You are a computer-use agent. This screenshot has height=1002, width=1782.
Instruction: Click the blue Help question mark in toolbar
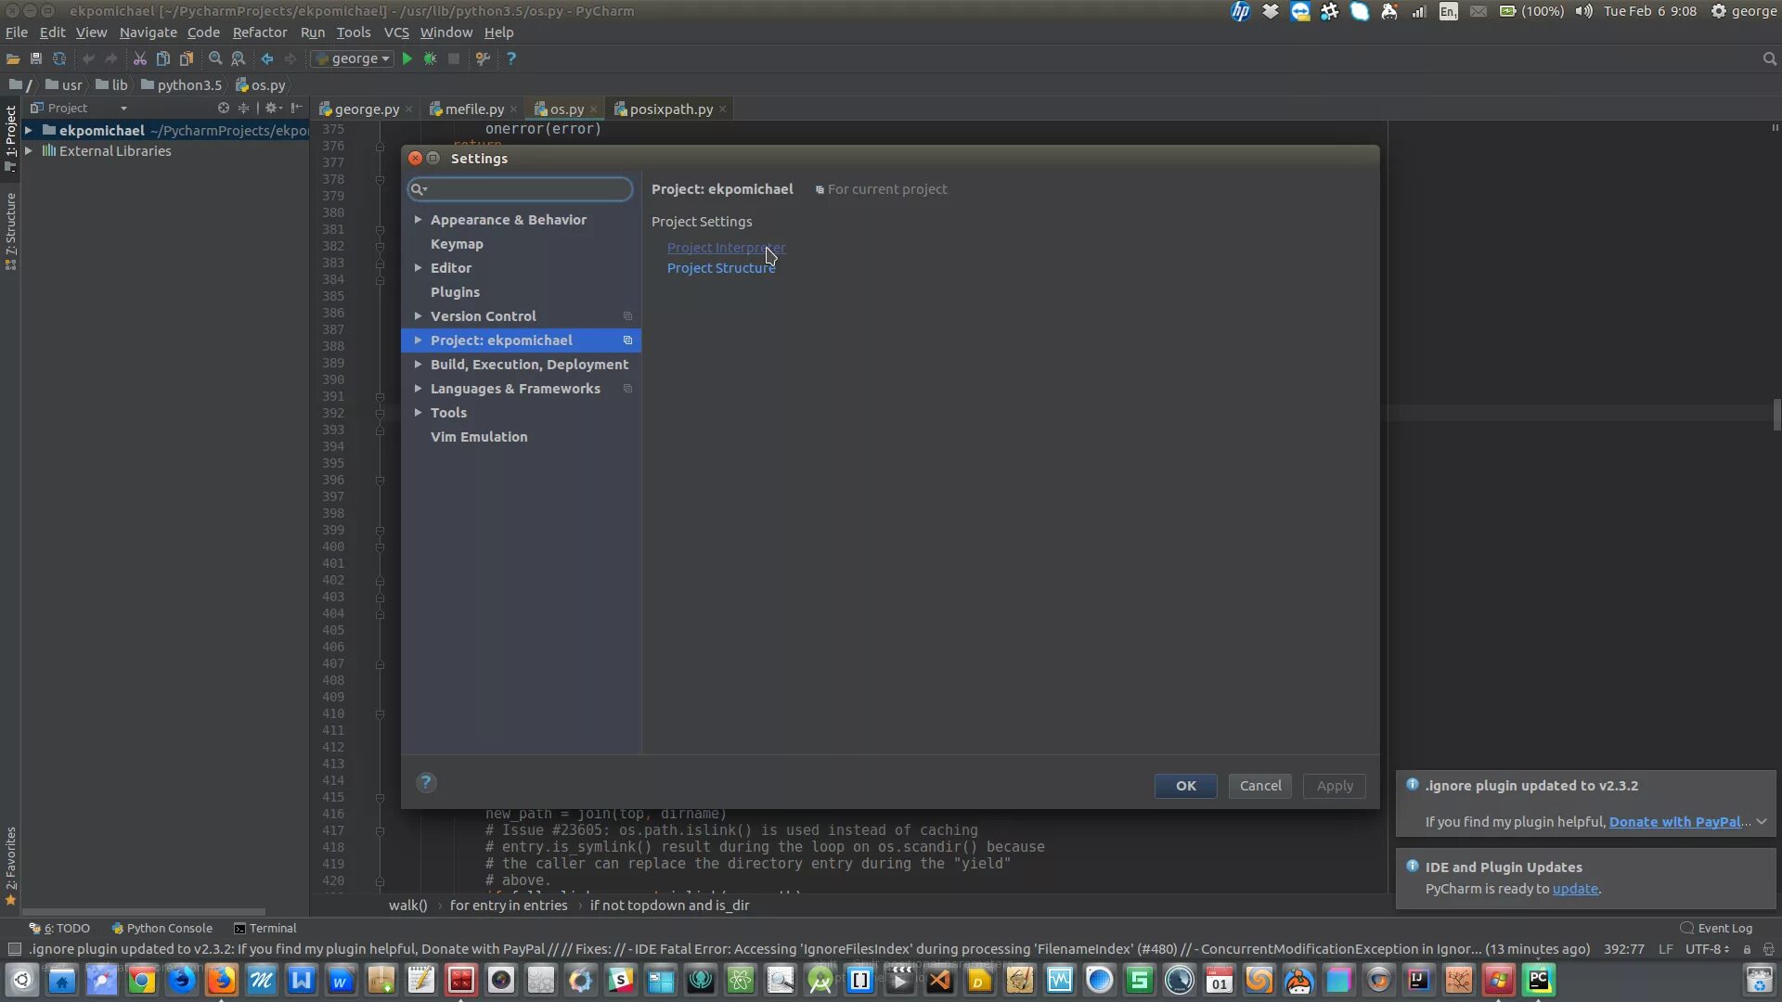pos(510,58)
